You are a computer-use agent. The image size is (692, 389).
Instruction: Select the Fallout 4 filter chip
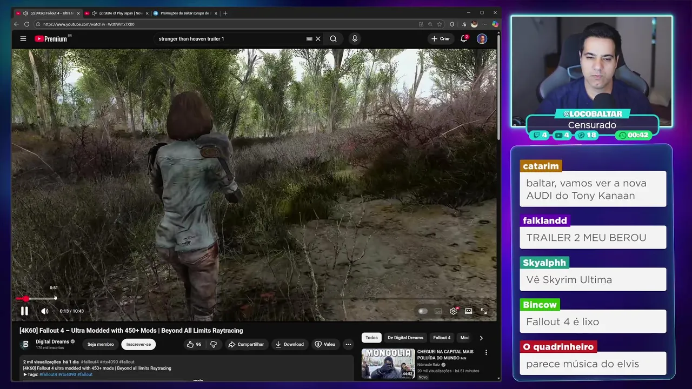(442, 338)
